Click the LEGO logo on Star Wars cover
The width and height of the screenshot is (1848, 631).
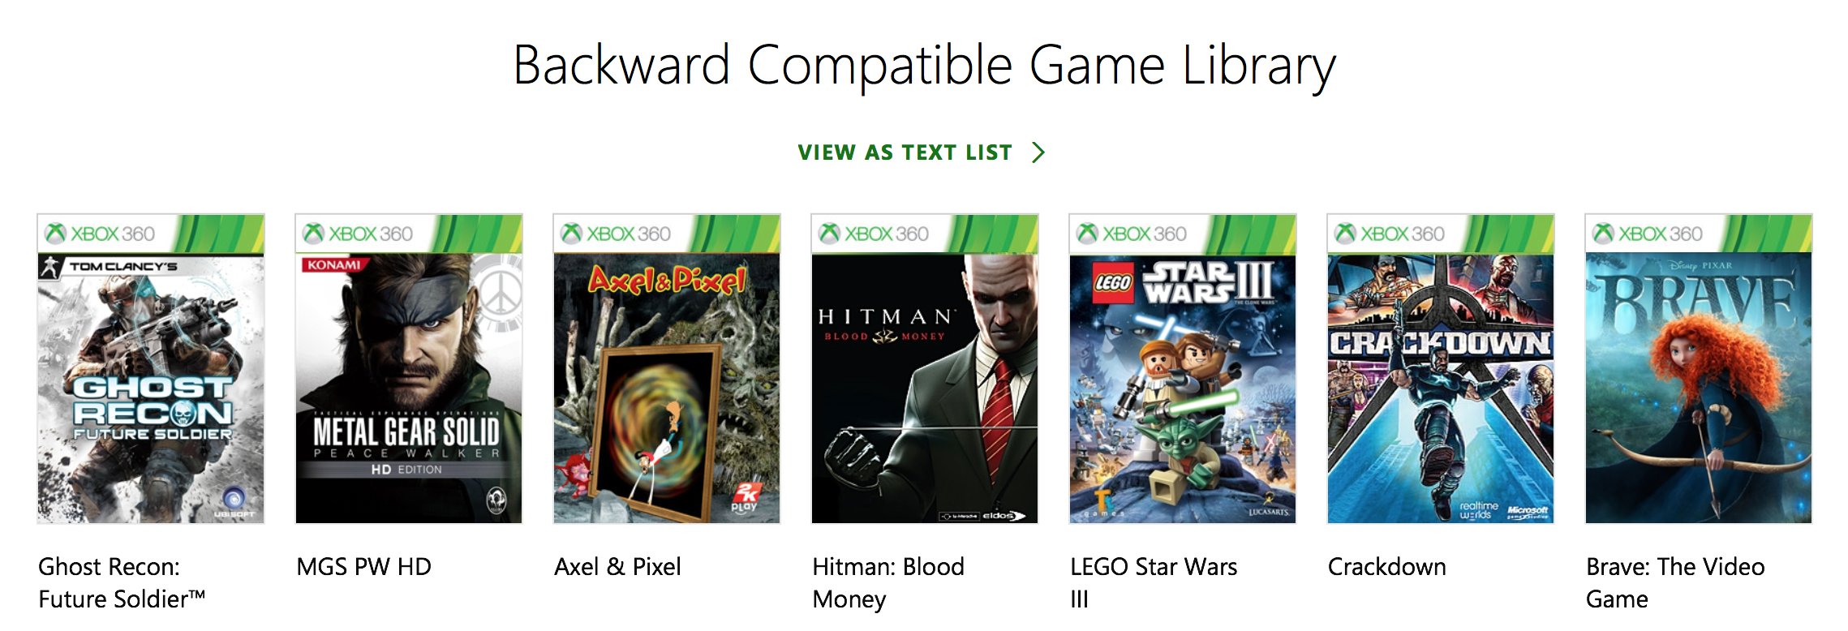1113,283
